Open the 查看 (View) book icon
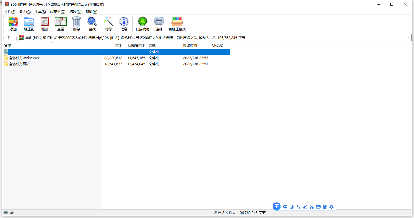Screen dimensions: 414x218 [x=61, y=24]
